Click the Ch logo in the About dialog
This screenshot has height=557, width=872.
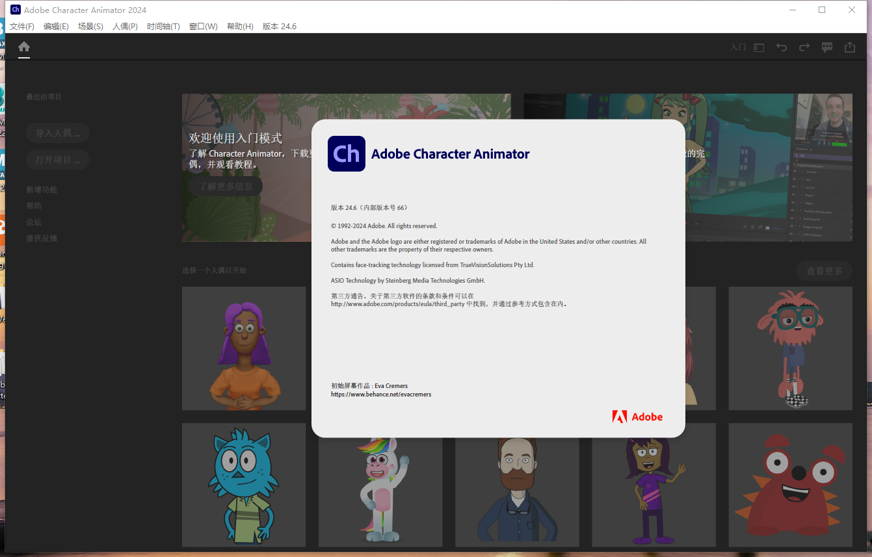click(347, 153)
